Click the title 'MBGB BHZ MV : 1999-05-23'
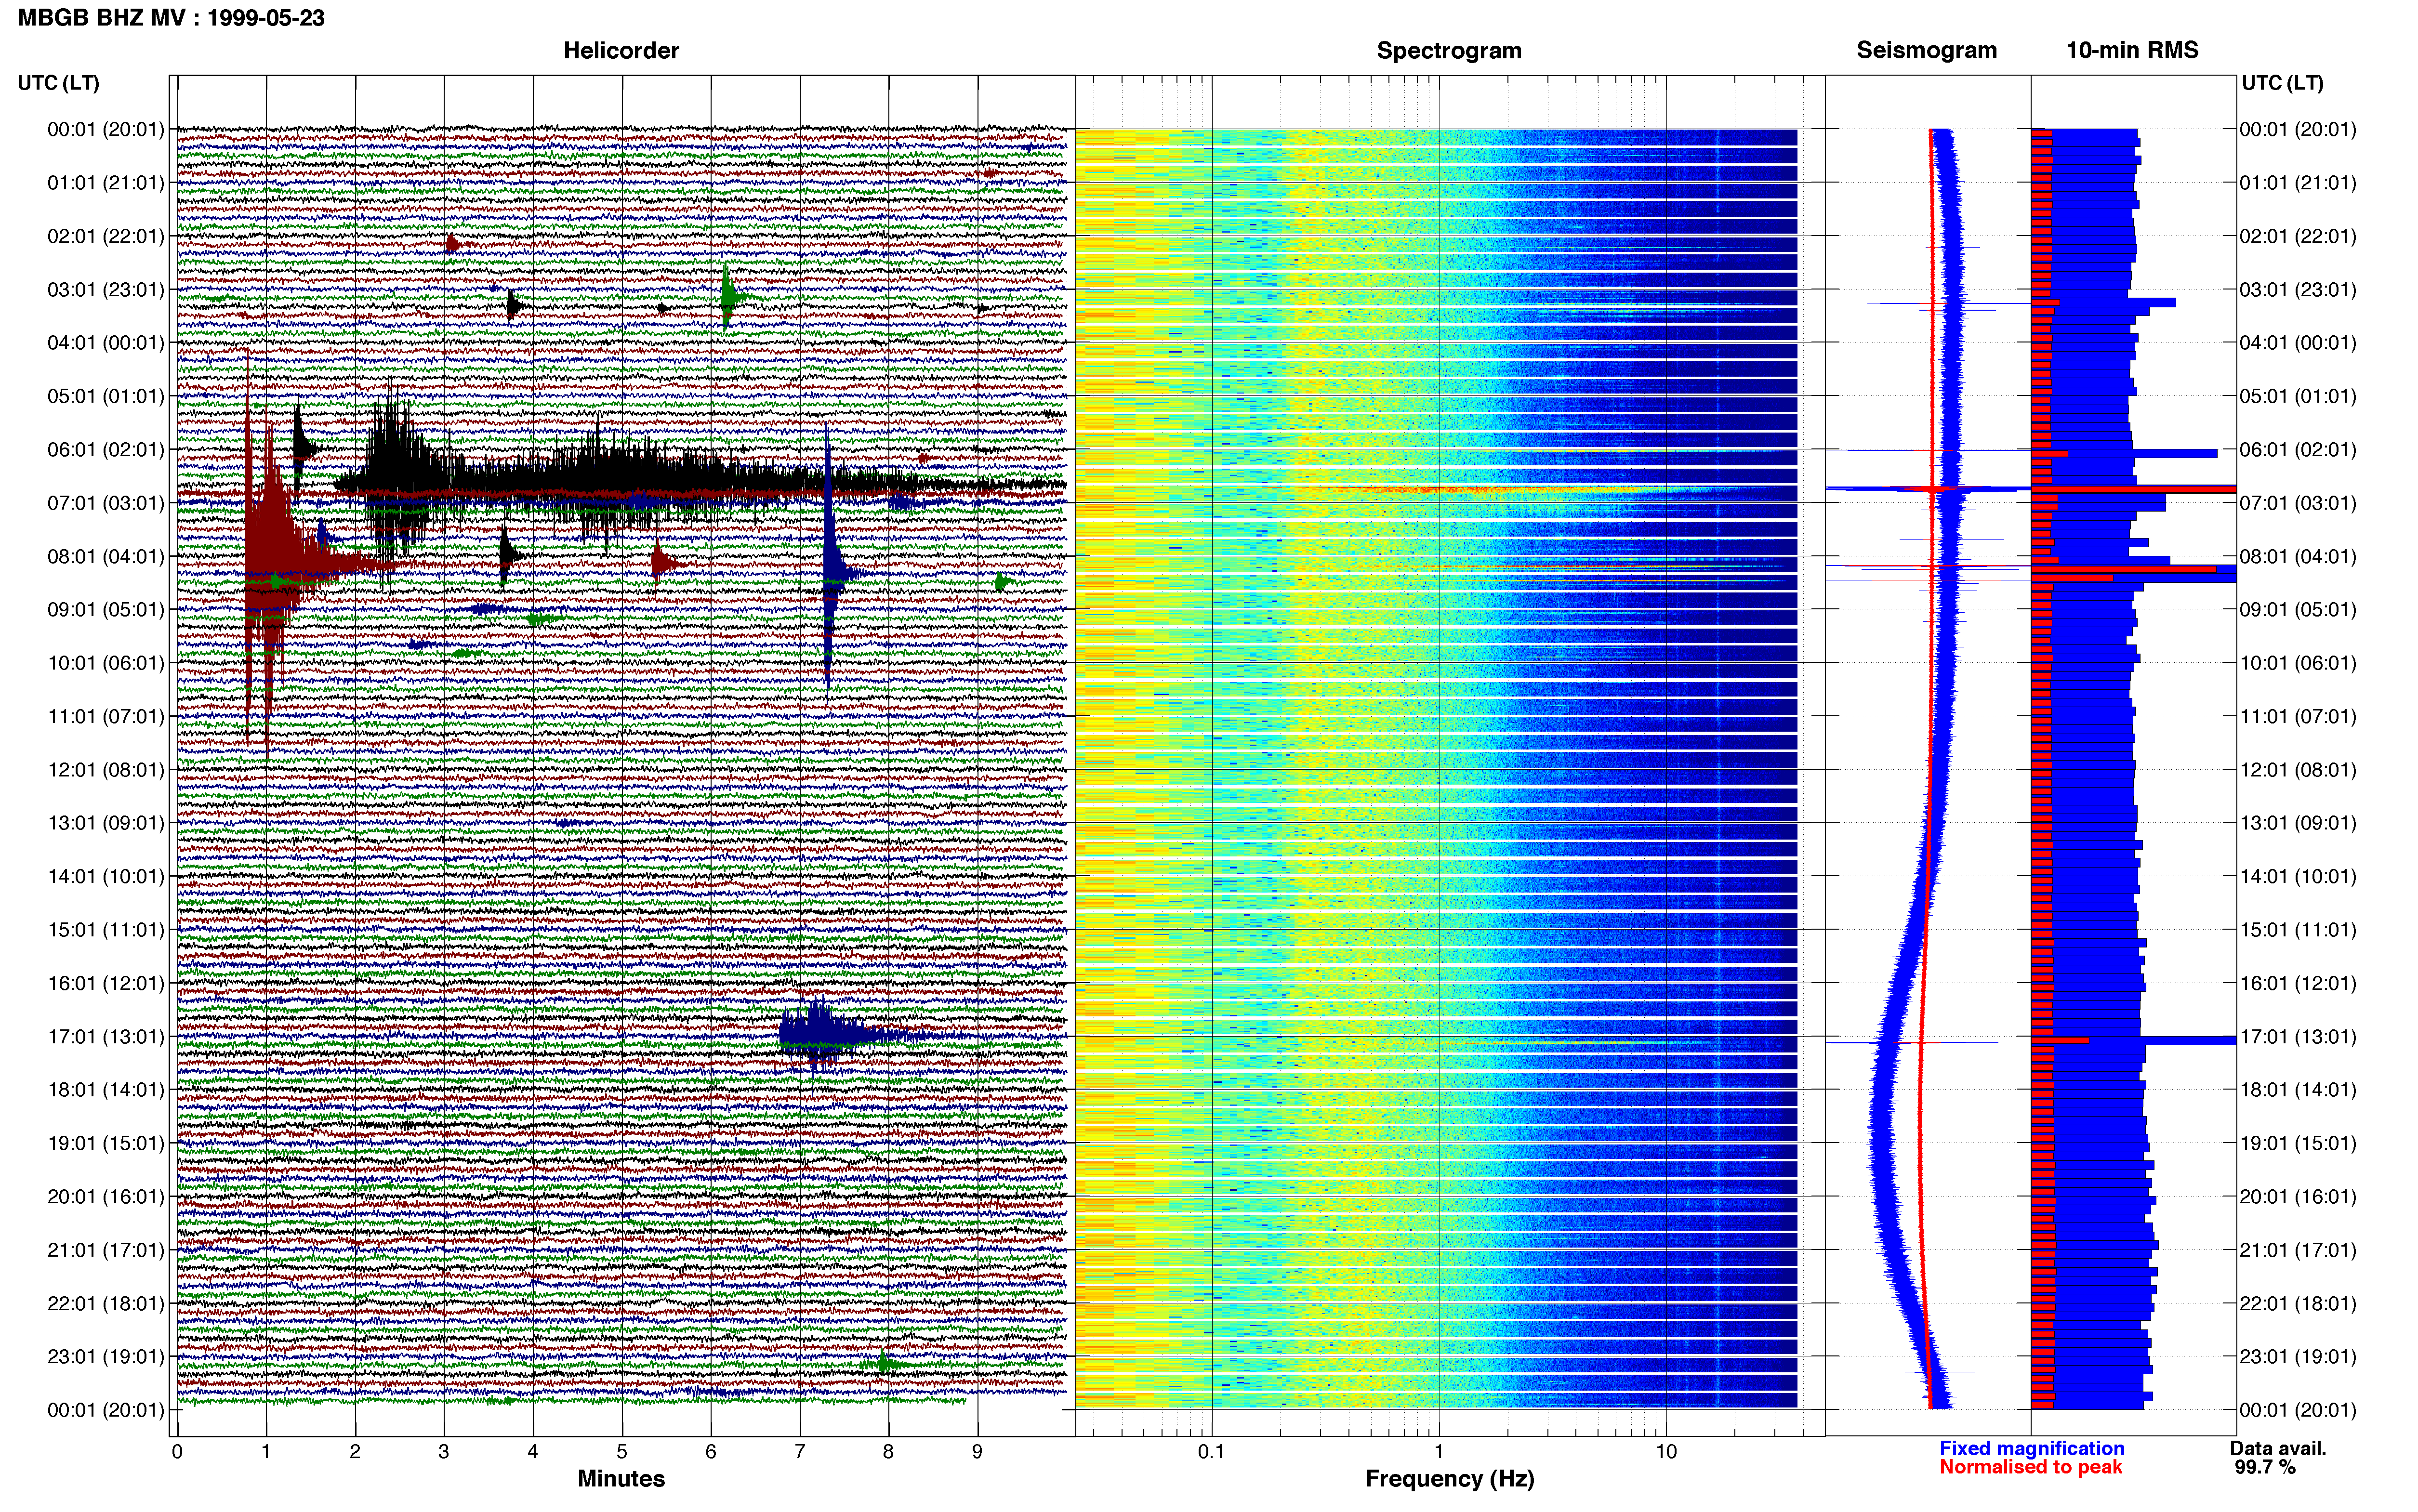 171,18
